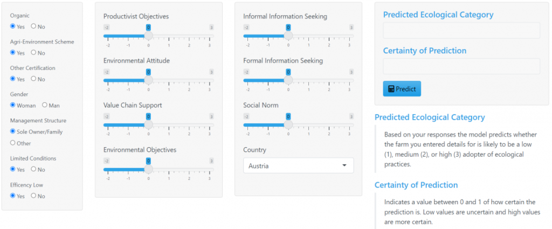Click the Formal Information Seeking slider handle
The image size is (552, 229).
pos(288,80)
